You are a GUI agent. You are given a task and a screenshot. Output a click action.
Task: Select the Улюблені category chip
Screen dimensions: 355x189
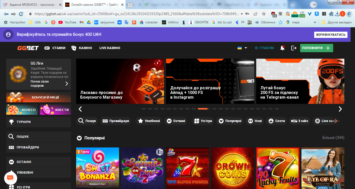[x=149, y=121]
